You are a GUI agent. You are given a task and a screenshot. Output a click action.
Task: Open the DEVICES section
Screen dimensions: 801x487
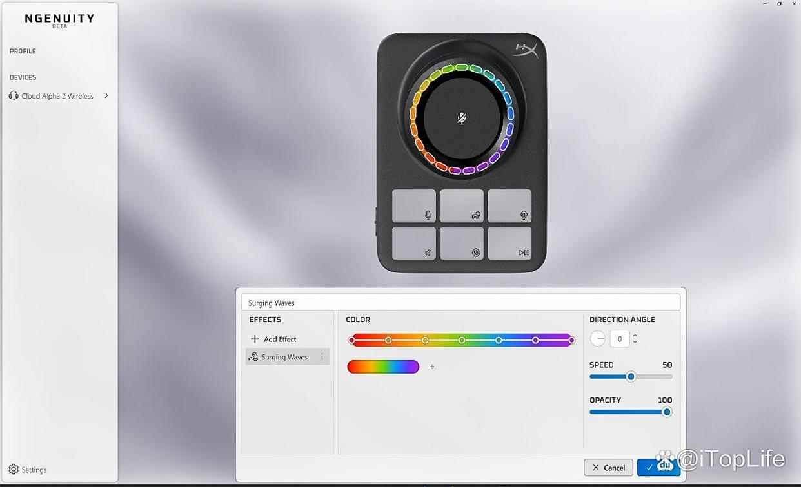pos(23,77)
